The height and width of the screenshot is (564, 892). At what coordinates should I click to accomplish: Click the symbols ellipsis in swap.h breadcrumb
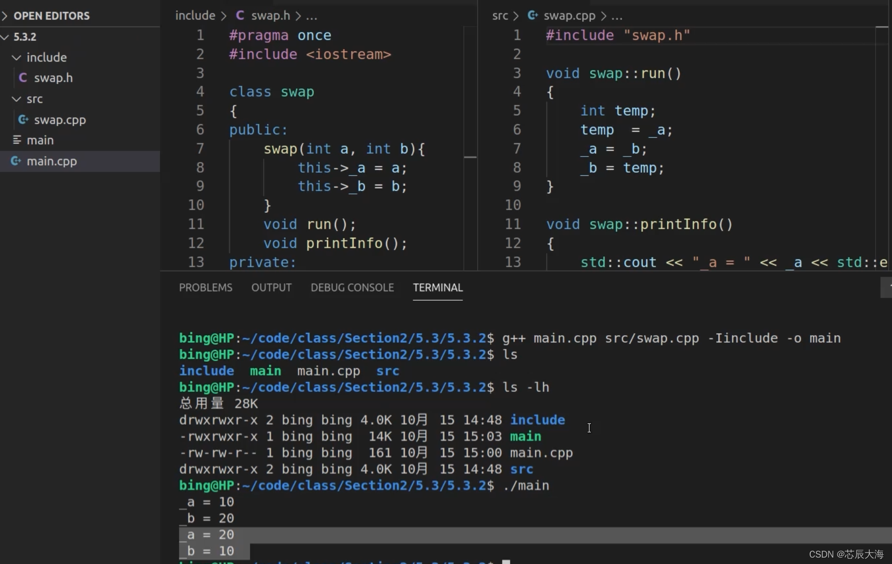(x=312, y=16)
